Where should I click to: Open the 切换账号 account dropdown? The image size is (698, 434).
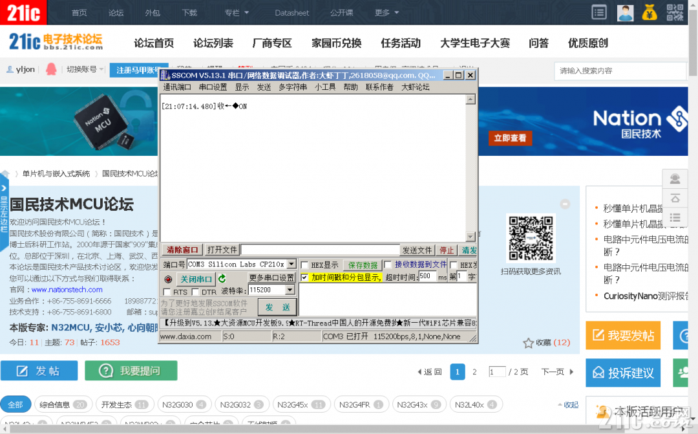click(85, 69)
